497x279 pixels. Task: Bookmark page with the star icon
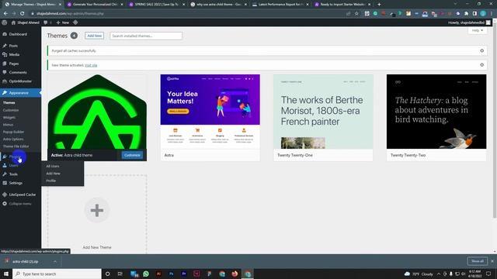point(356,14)
